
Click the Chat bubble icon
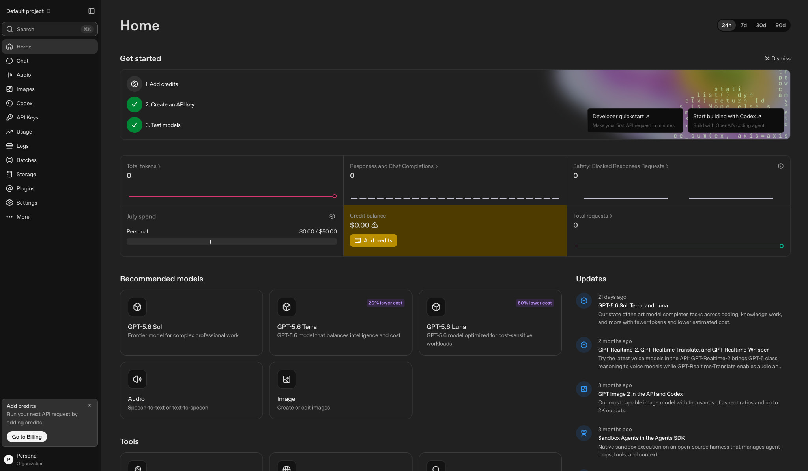click(9, 61)
